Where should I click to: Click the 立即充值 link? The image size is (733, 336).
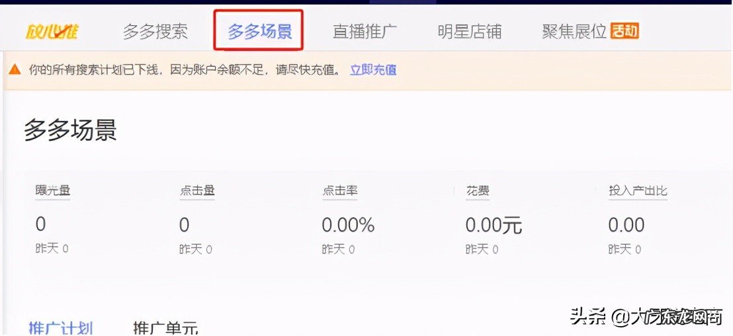click(x=373, y=70)
